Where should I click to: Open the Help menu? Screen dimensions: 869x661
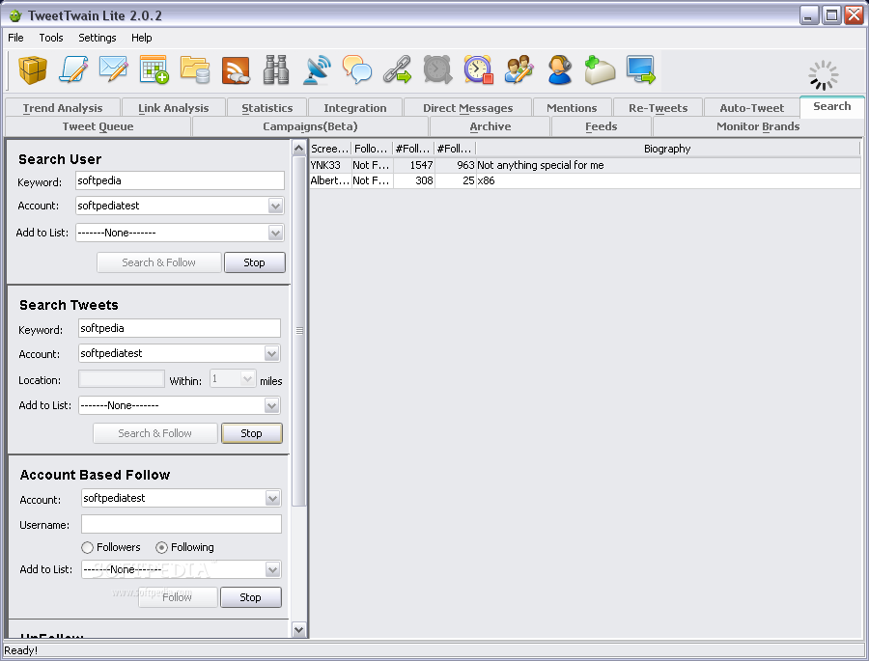tap(141, 38)
